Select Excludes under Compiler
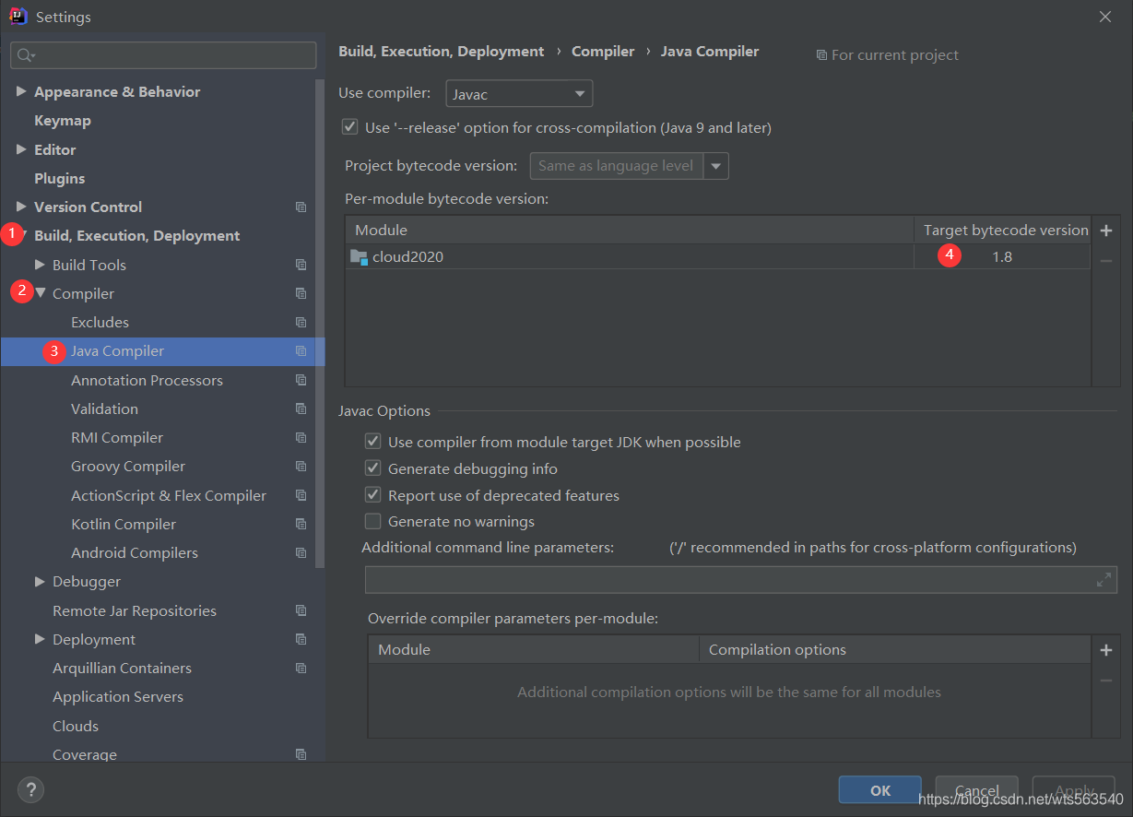Image resolution: width=1133 pixels, height=817 pixels. click(100, 323)
